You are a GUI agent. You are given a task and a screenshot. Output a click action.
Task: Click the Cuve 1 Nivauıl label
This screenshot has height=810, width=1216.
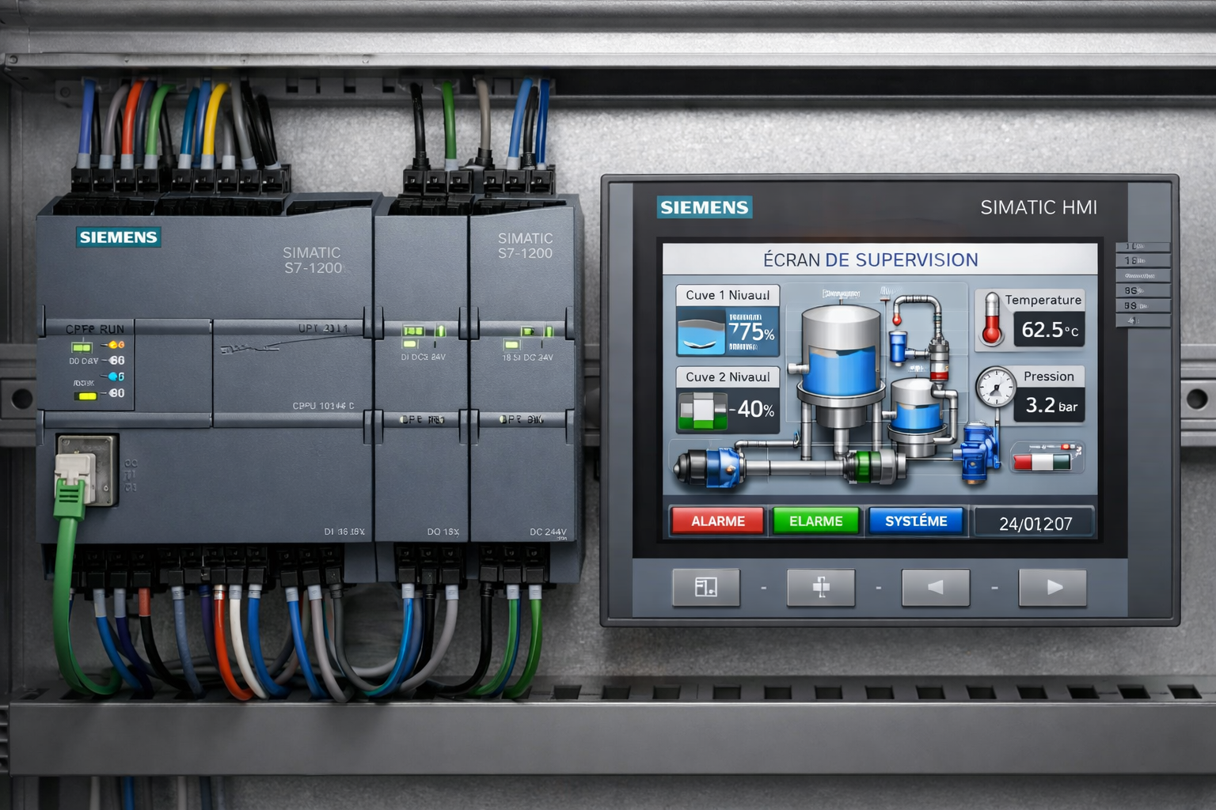728,295
